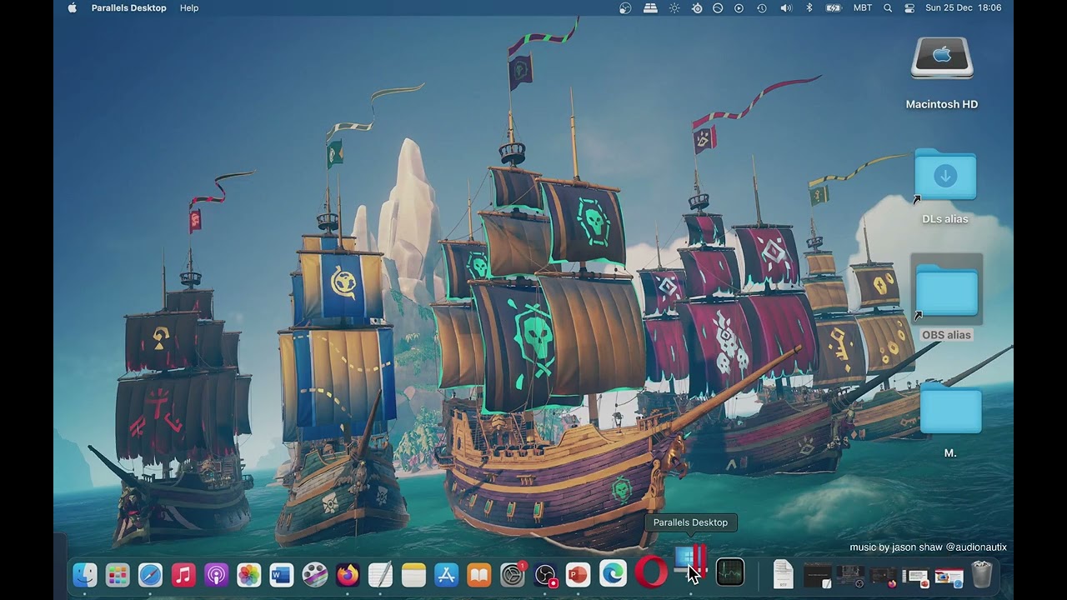Select the M. folder on desktop
The width and height of the screenshot is (1067, 600).
[x=950, y=407]
